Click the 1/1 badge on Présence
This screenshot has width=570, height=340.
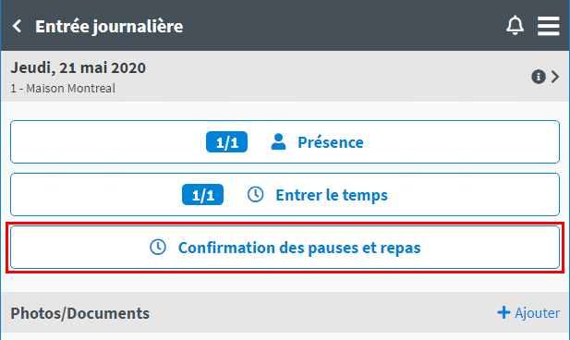click(x=227, y=141)
